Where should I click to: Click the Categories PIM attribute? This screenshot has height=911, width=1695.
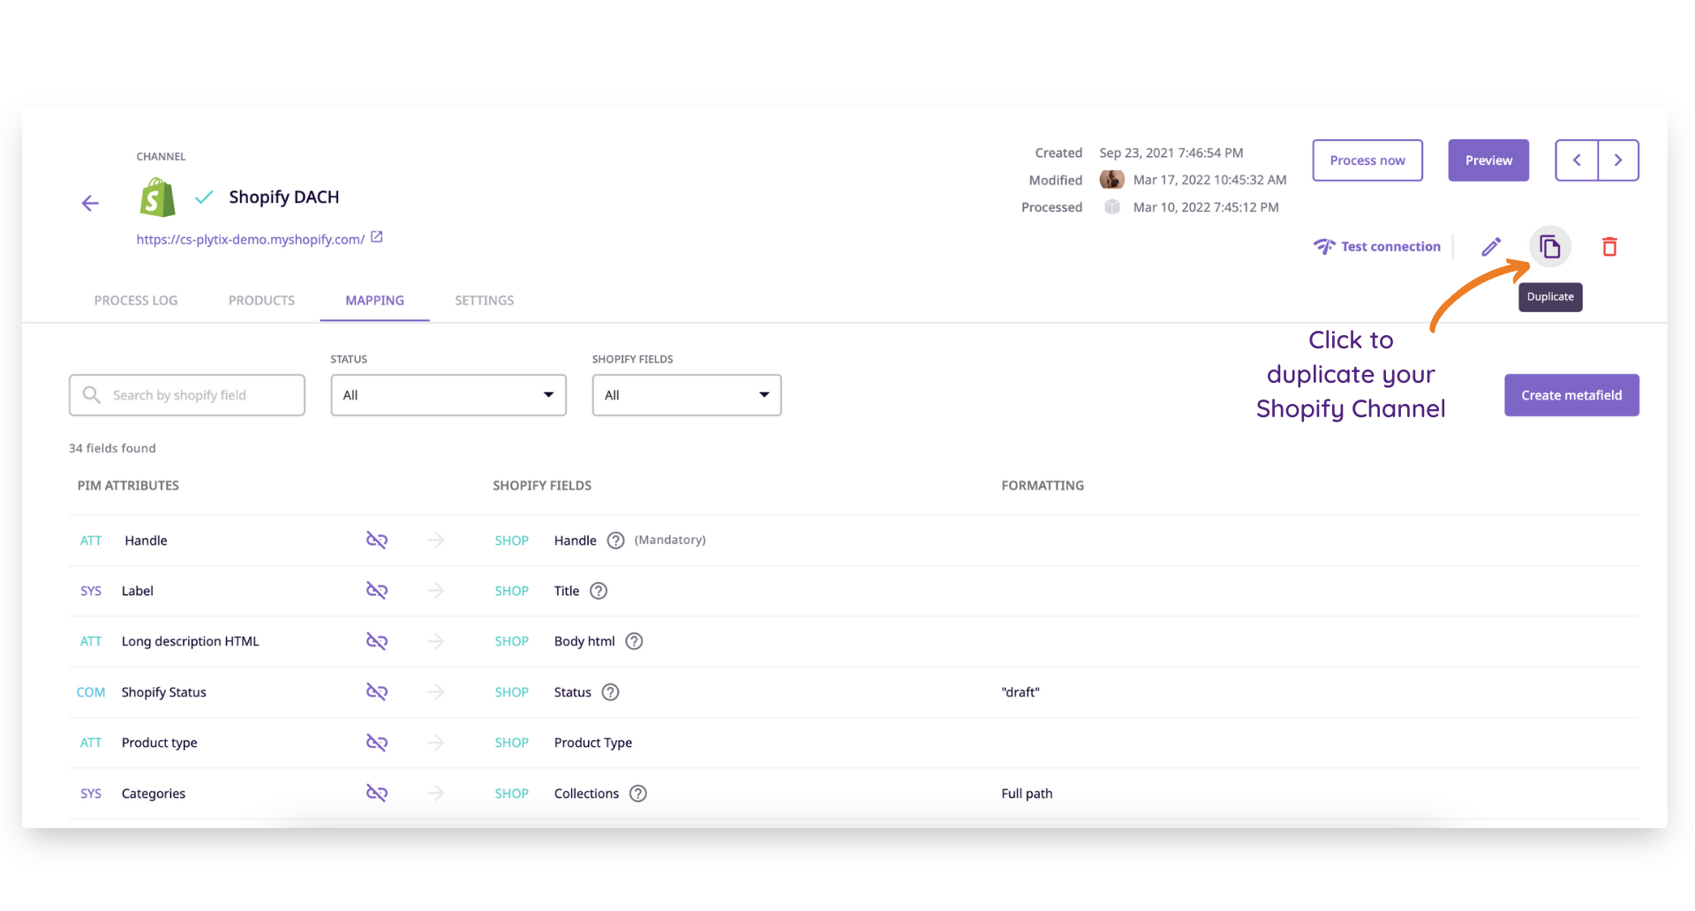click(154, 794)
